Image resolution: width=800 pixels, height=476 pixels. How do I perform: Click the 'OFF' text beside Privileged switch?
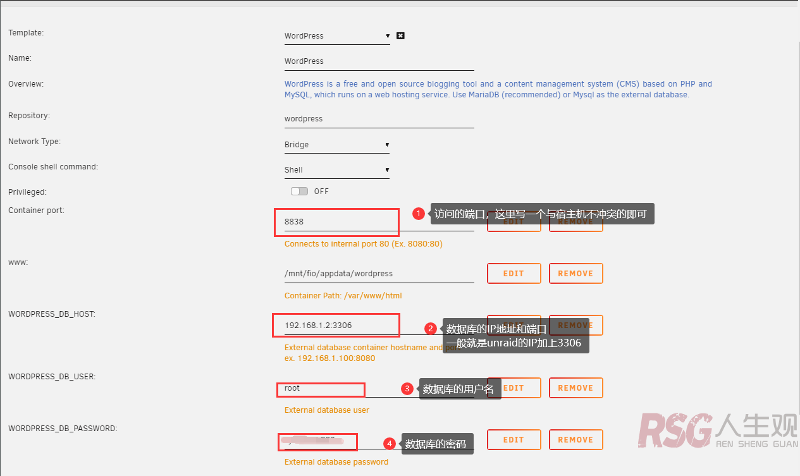click(x=321, y=192)
